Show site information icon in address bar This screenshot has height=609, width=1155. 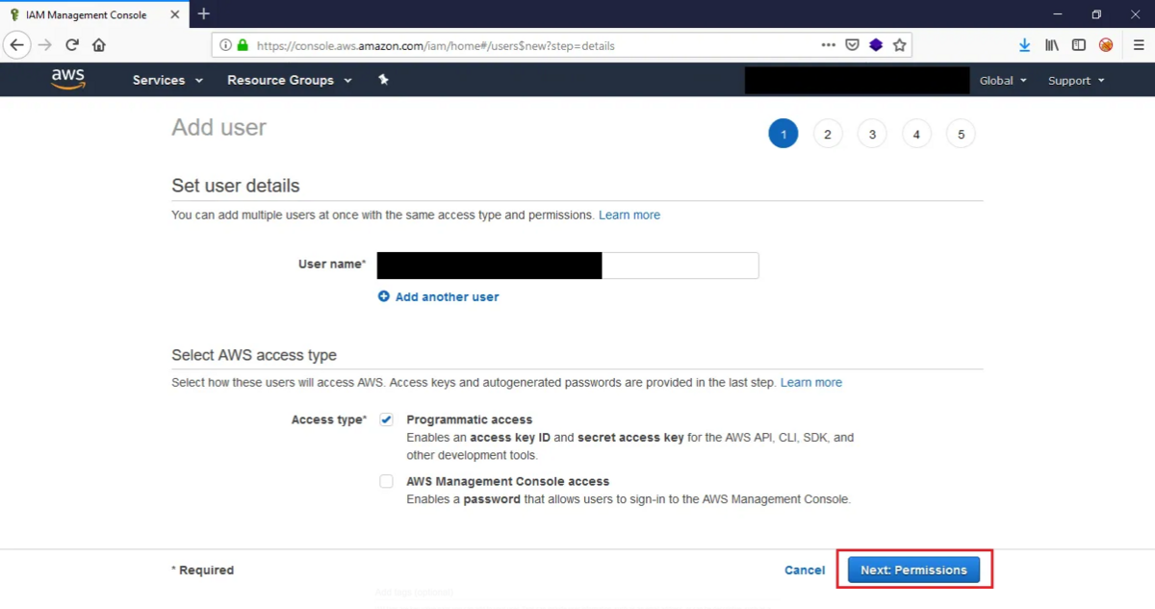(x=225, y=45)
